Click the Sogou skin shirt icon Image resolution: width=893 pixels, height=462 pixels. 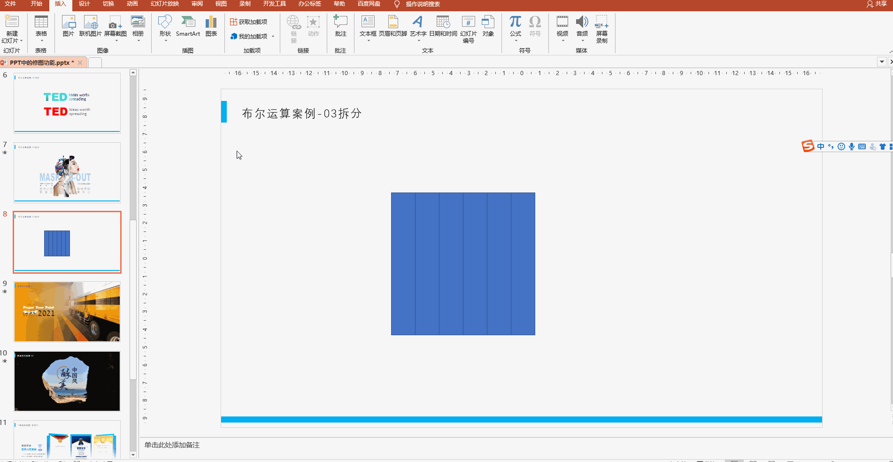883,146
